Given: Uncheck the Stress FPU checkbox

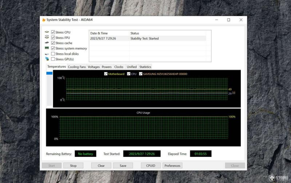Looking at the screenshot, I should 53,38.
